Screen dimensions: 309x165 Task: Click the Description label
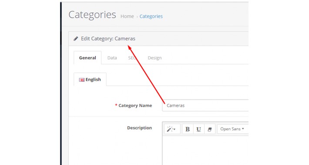point(140,128)
